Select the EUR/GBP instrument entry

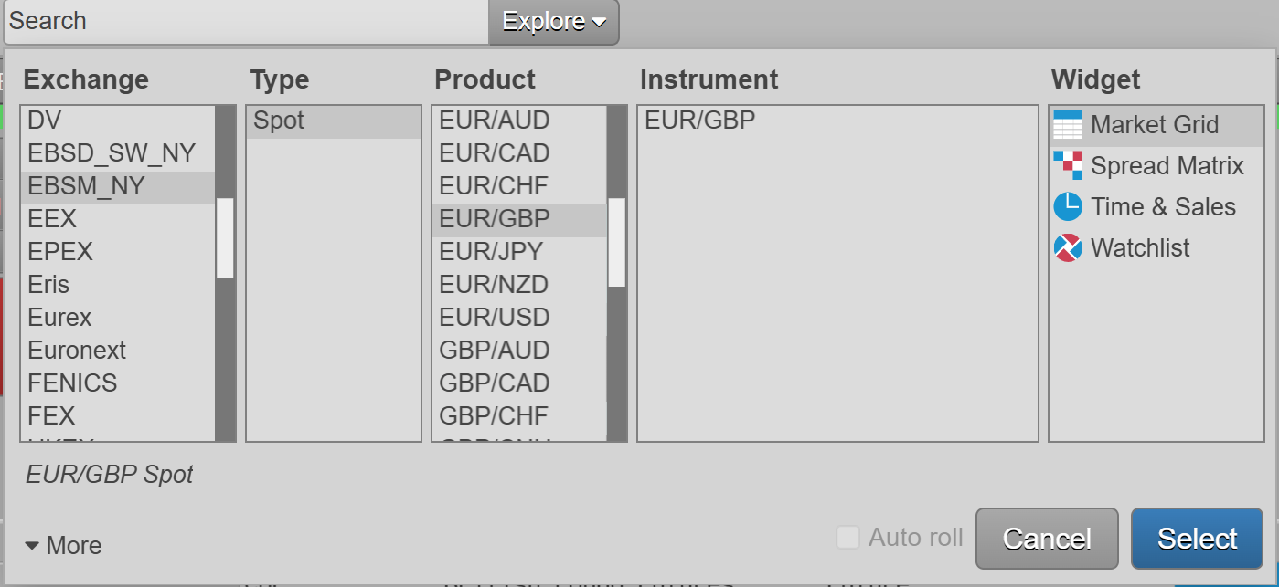tap(700, 121)
